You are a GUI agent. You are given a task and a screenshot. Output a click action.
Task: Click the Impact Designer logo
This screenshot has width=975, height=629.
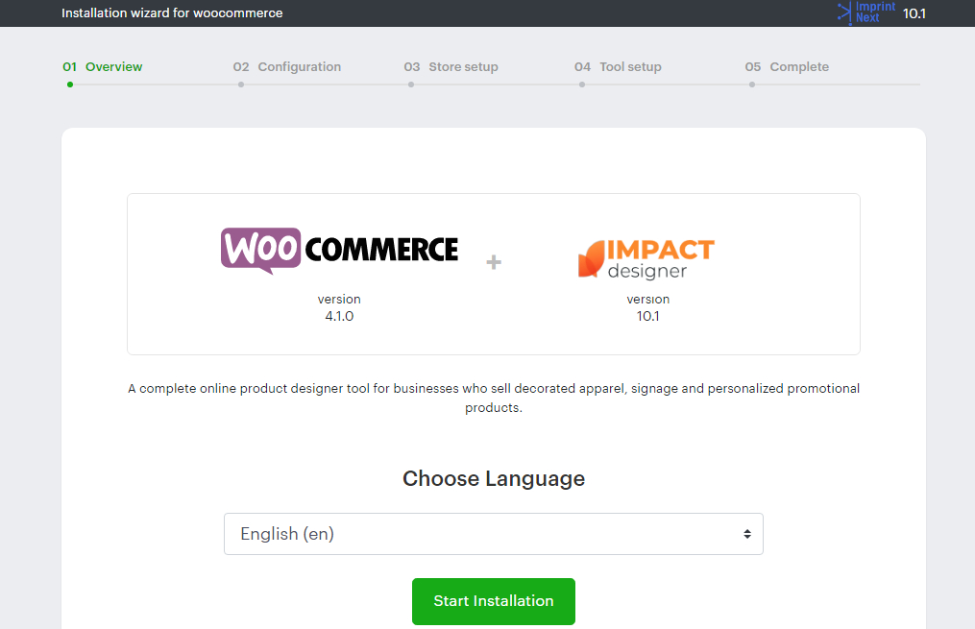[646, 257]
